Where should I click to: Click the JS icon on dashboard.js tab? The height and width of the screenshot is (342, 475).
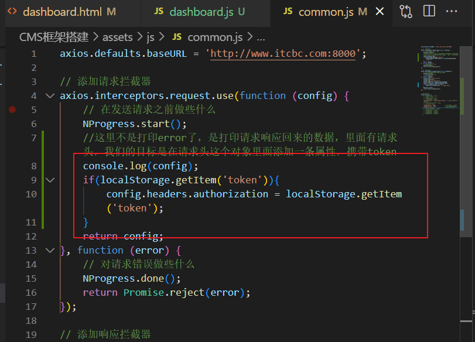pyautogui.click(x=159, y=12)
